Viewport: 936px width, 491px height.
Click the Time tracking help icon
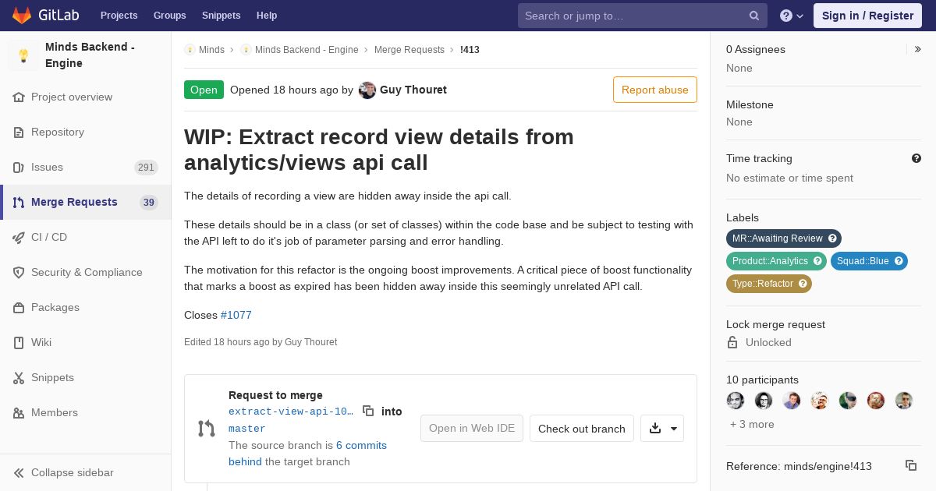[x=916, y=158]
